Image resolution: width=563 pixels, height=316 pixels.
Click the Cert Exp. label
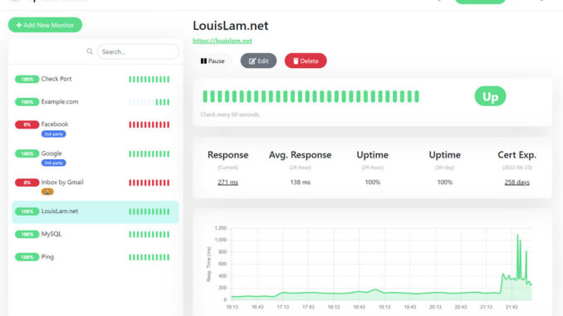click(x=516, y=155)
